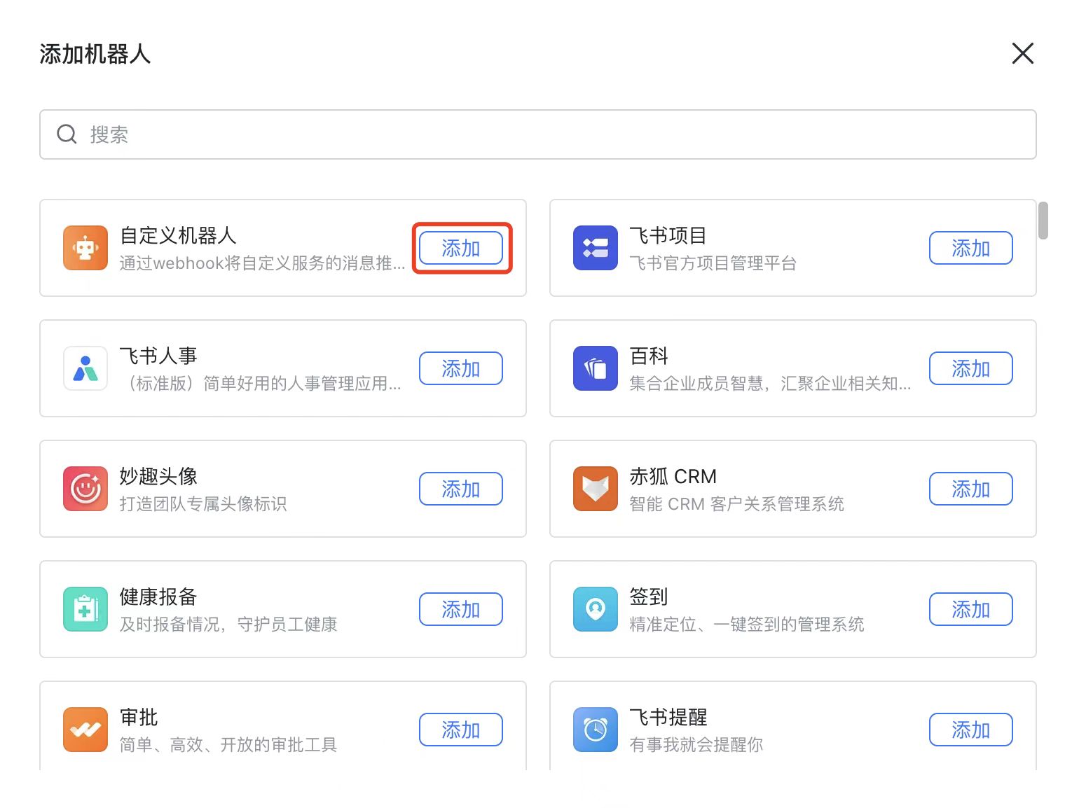Click the 赤狐 CRM fox icon
The image size is (1072, 808).
coord(596,489)
